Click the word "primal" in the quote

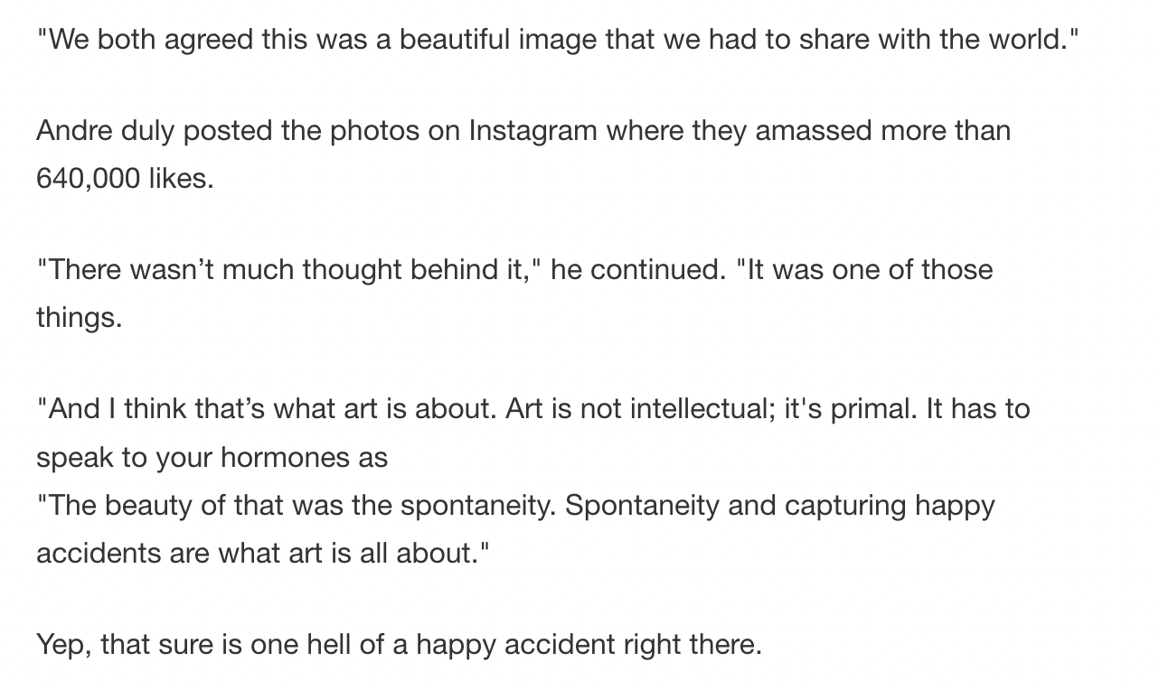(x=867, y=409)
